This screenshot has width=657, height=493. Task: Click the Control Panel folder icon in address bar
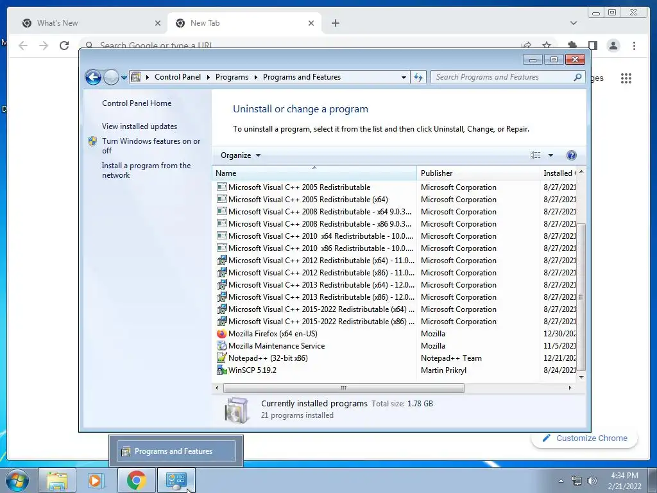(x=136, y=77)
